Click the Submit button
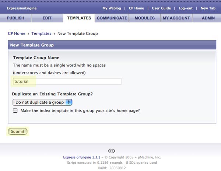 [x=18, y=131]
